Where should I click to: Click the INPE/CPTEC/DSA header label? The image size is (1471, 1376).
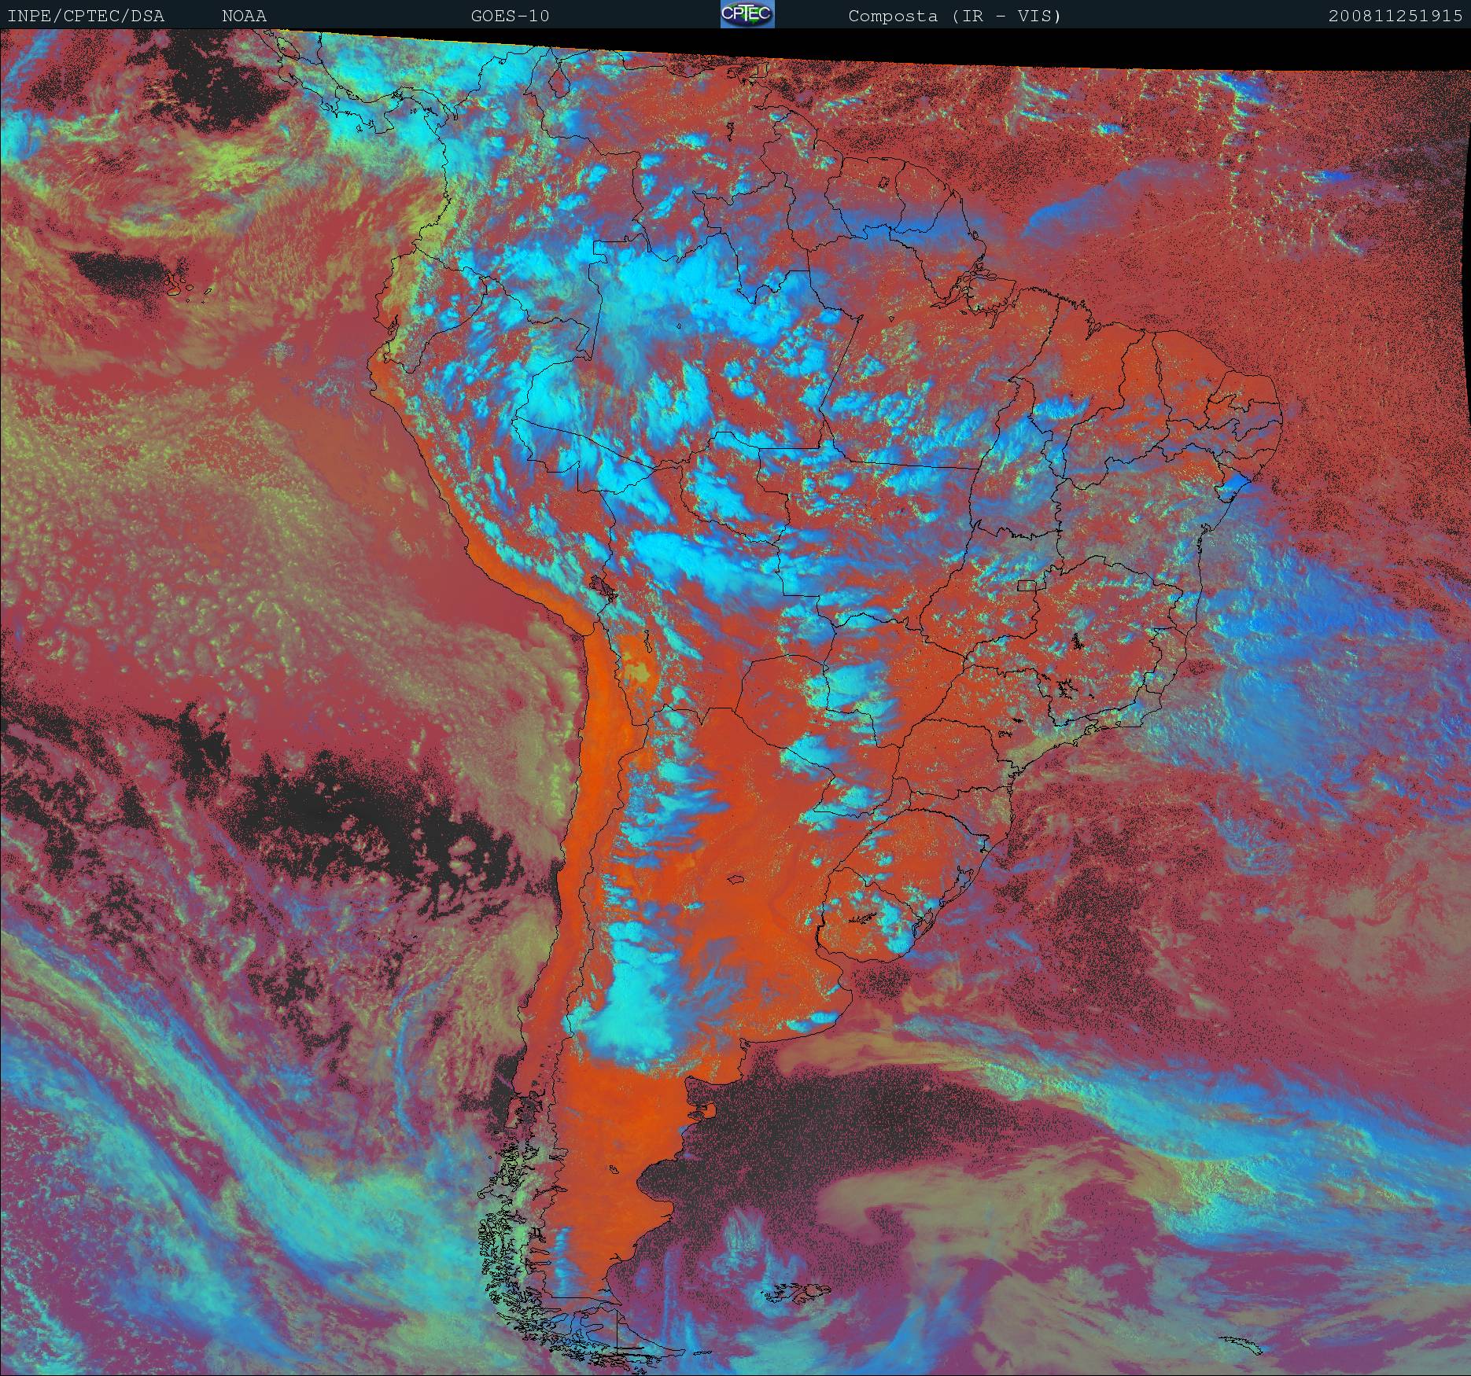pos(86,16)
